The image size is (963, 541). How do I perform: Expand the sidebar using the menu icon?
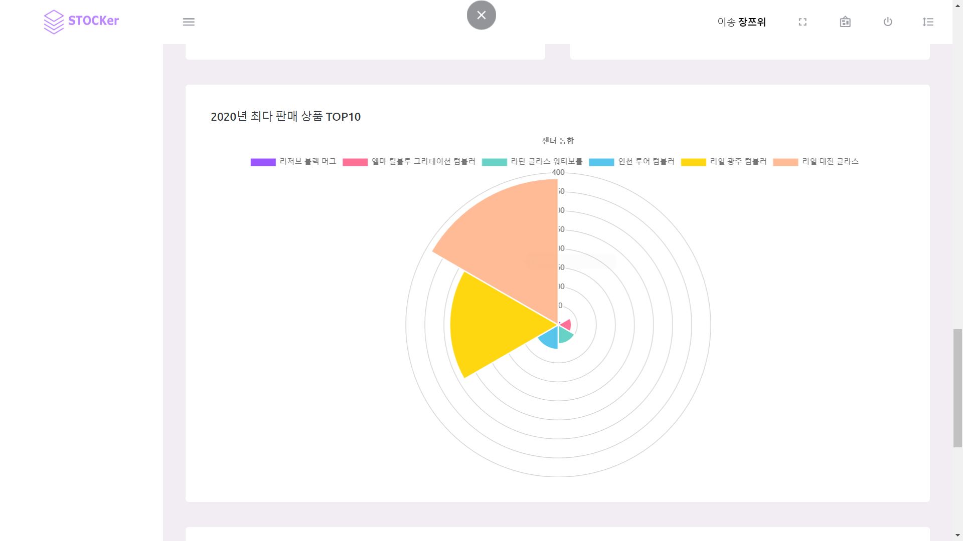(x=189, y=22)
